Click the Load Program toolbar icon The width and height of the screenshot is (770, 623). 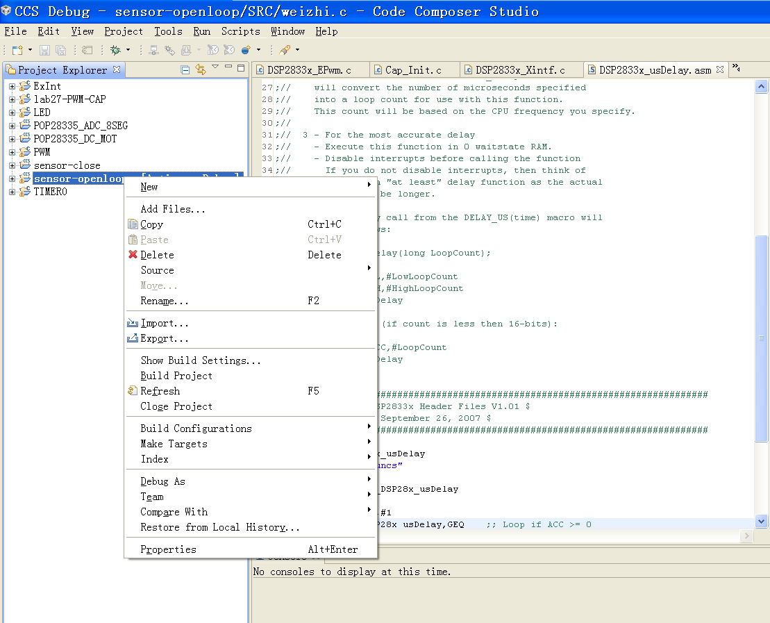[186, 50]
